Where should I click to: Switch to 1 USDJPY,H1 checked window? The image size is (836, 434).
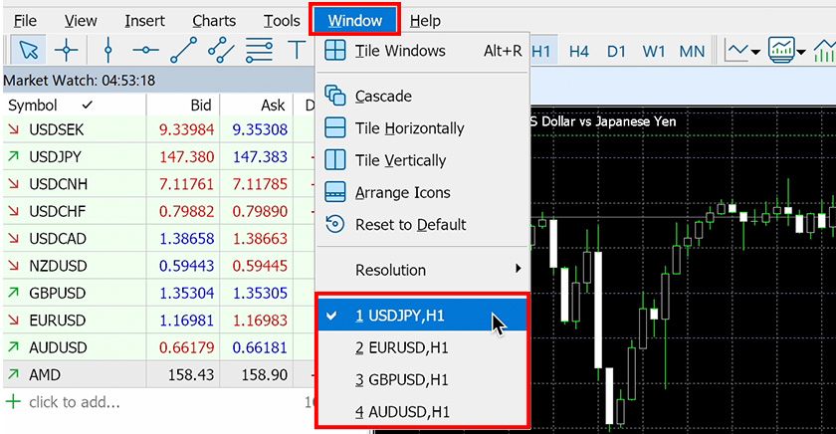[400, 317]
